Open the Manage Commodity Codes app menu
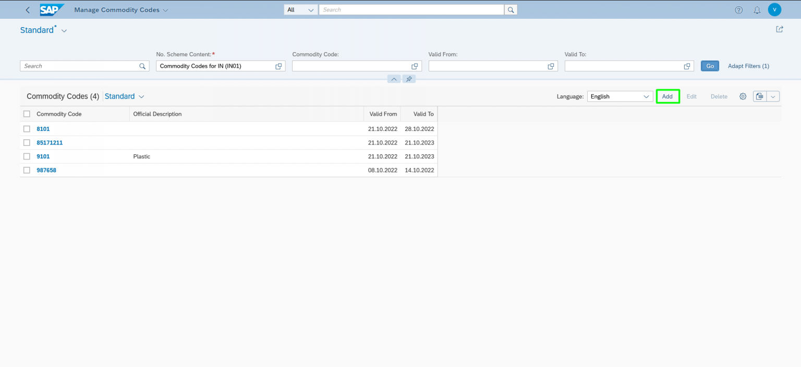Image resolution: width=801 pixels, height=367 pixels. 120,9
